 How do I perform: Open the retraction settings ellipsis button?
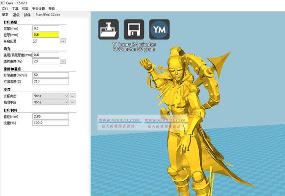pyautogui.click(x=63, y=41)
